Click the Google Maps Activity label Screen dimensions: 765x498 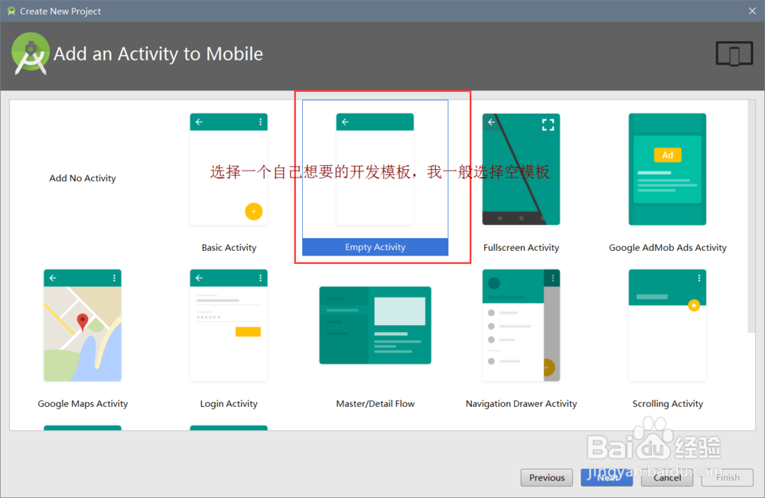point(83,404)
